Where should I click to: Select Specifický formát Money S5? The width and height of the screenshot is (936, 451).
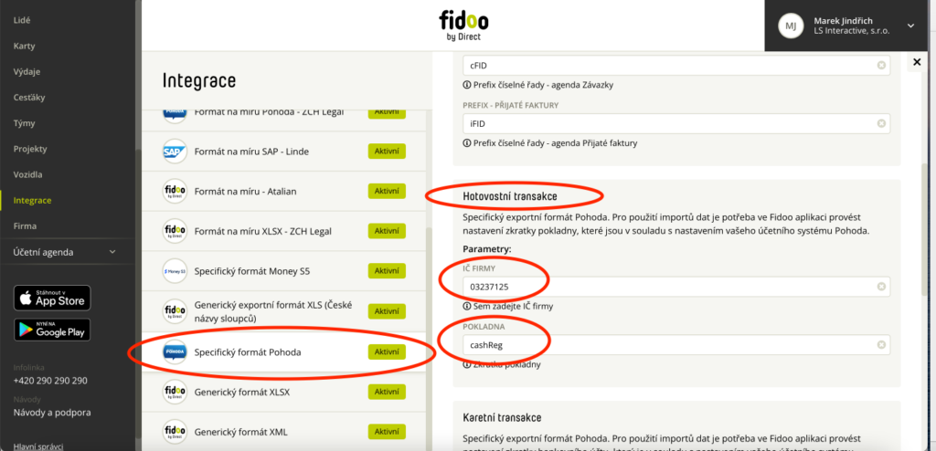click(283, 271)
